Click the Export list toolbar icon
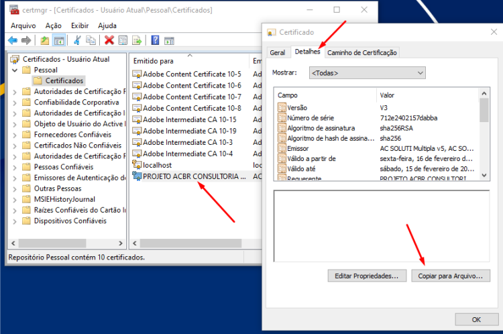Image resolution: width=503 pixels, height=334 pixels. click(x=137, y=40)
